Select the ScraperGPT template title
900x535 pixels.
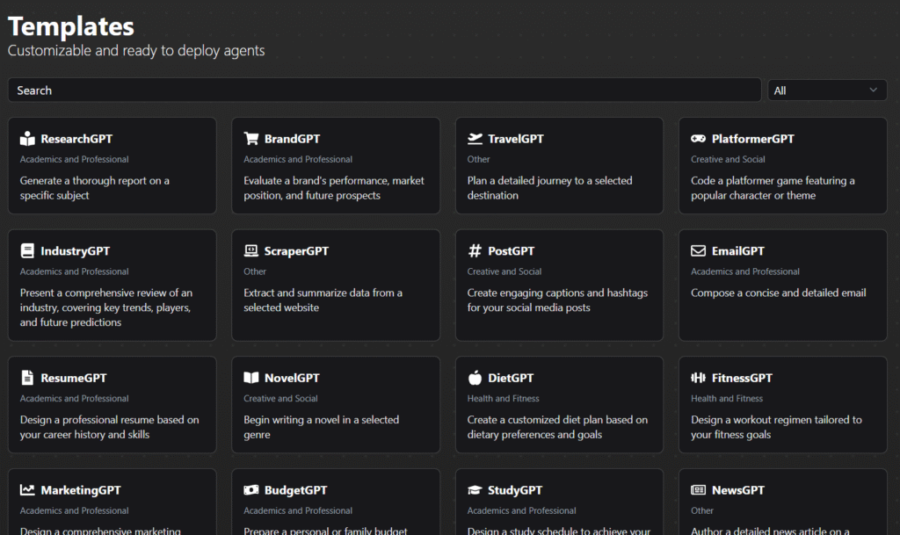[x=296, y=251]
